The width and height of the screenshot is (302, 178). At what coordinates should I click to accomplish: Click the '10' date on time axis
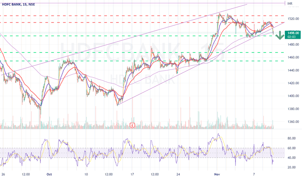pos(86,174)
